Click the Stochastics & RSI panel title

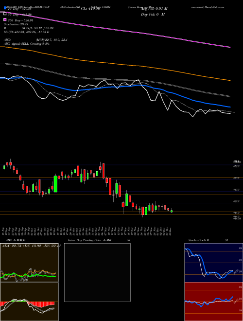pyautogui.click(x=208, y=240)
